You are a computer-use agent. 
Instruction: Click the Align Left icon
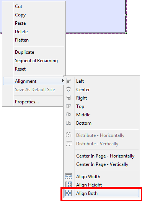(x=69, y=81)
